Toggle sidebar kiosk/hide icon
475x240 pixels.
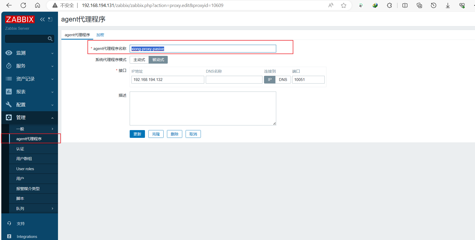click(x=50, y=19)
